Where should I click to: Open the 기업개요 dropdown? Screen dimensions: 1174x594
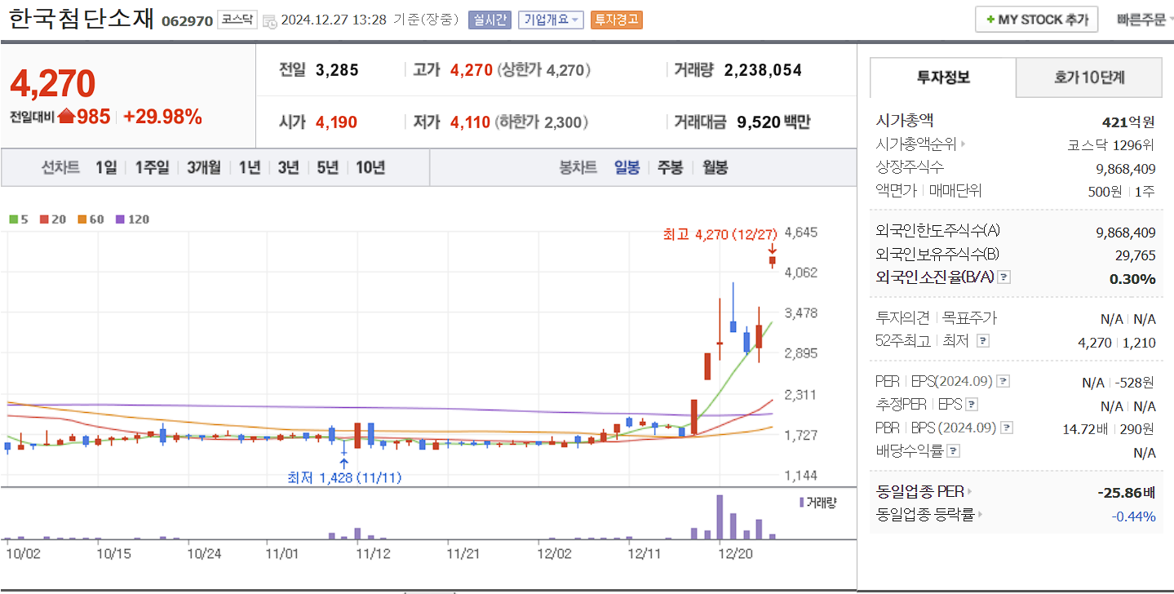click(x=550, y=19)
